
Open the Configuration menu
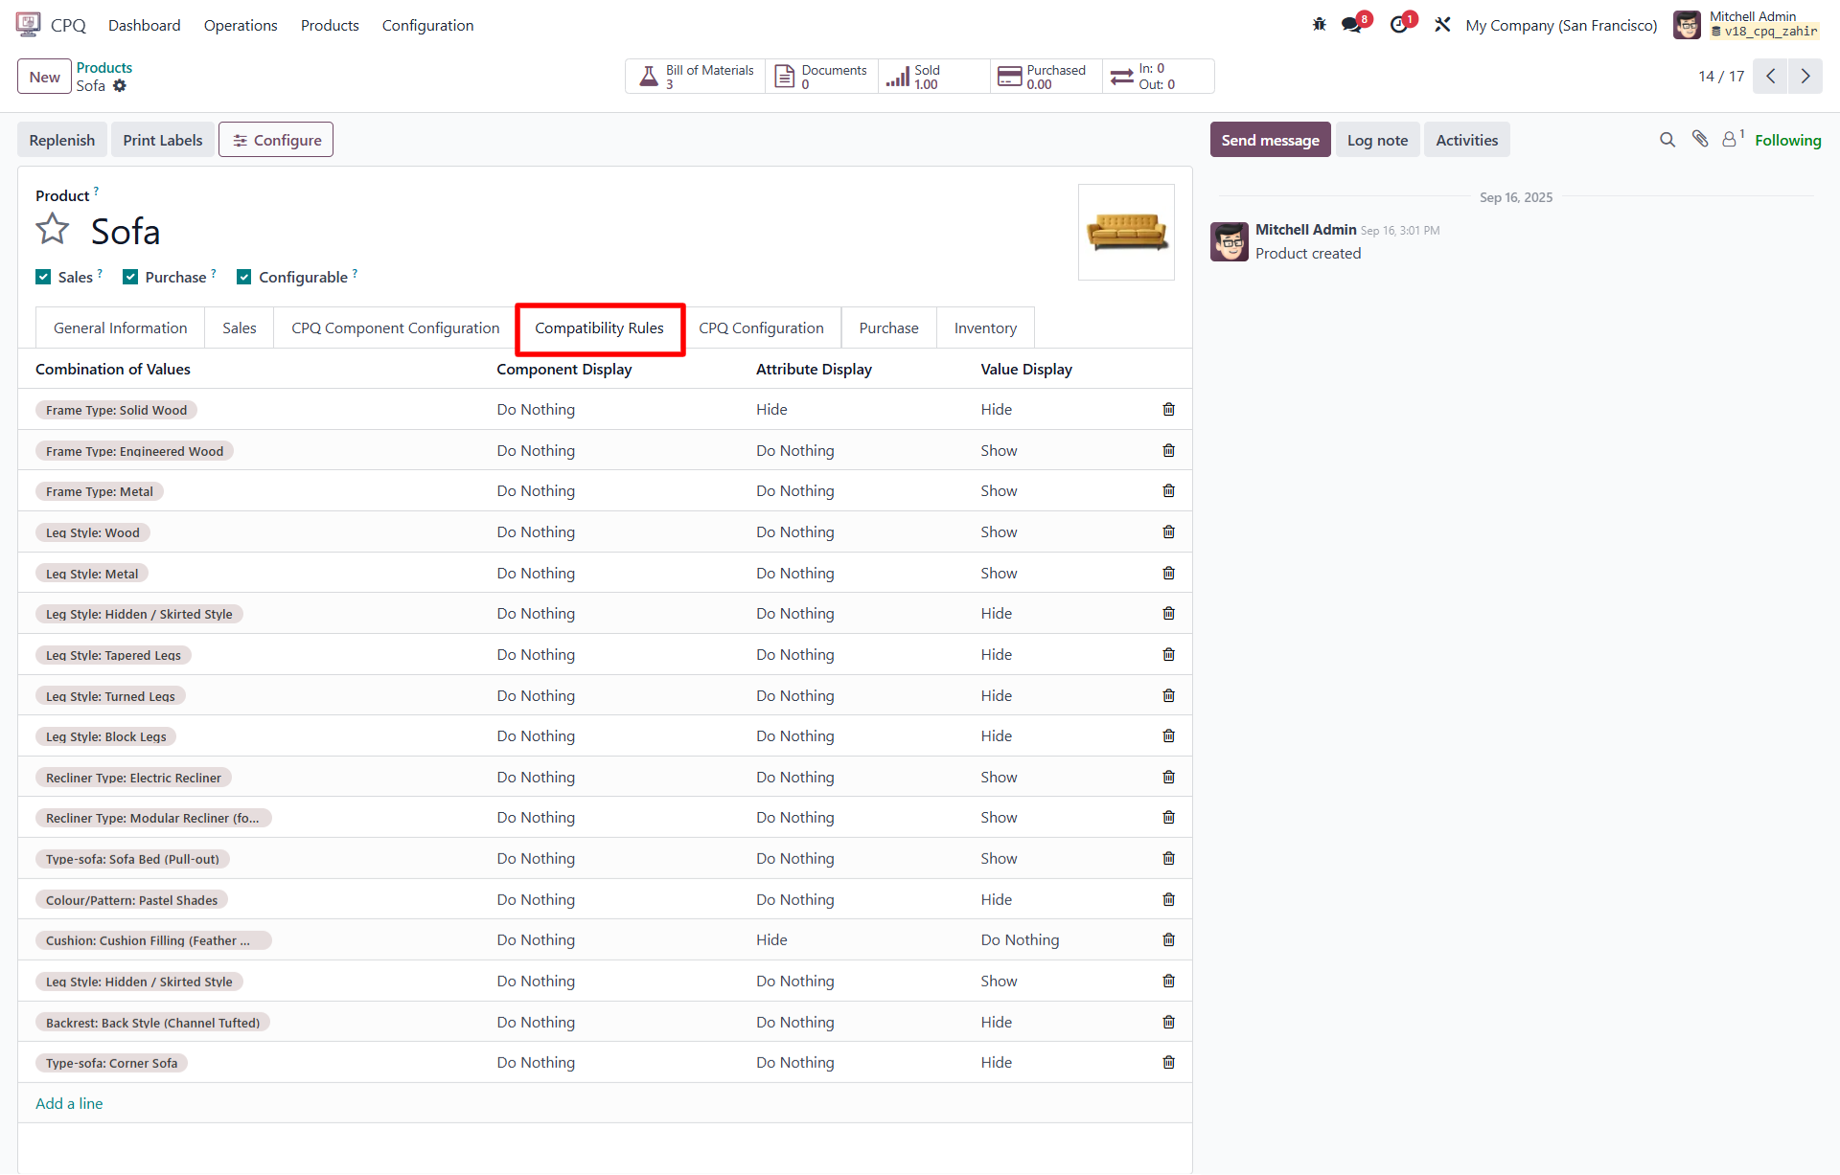coord(427,26)
